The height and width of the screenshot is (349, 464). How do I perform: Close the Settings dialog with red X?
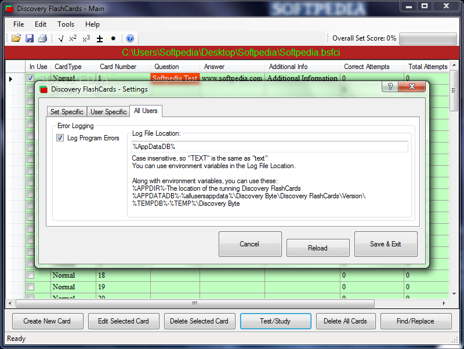[x=412, y=86]
